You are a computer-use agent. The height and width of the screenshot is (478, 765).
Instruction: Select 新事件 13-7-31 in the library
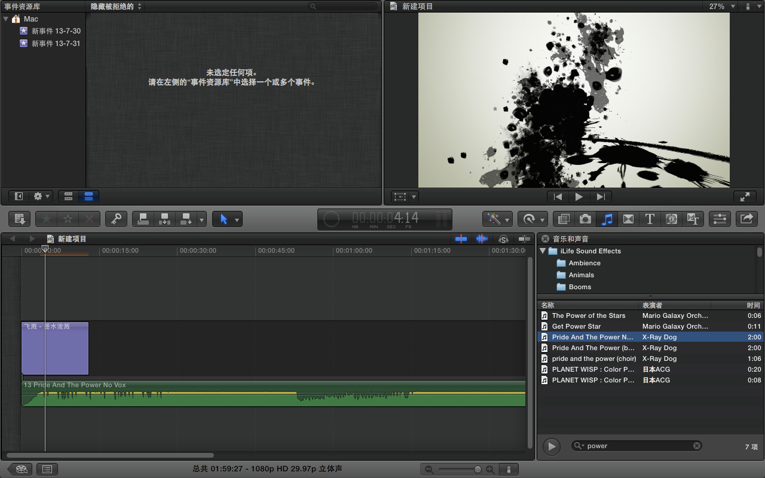[x=56, y=44]
